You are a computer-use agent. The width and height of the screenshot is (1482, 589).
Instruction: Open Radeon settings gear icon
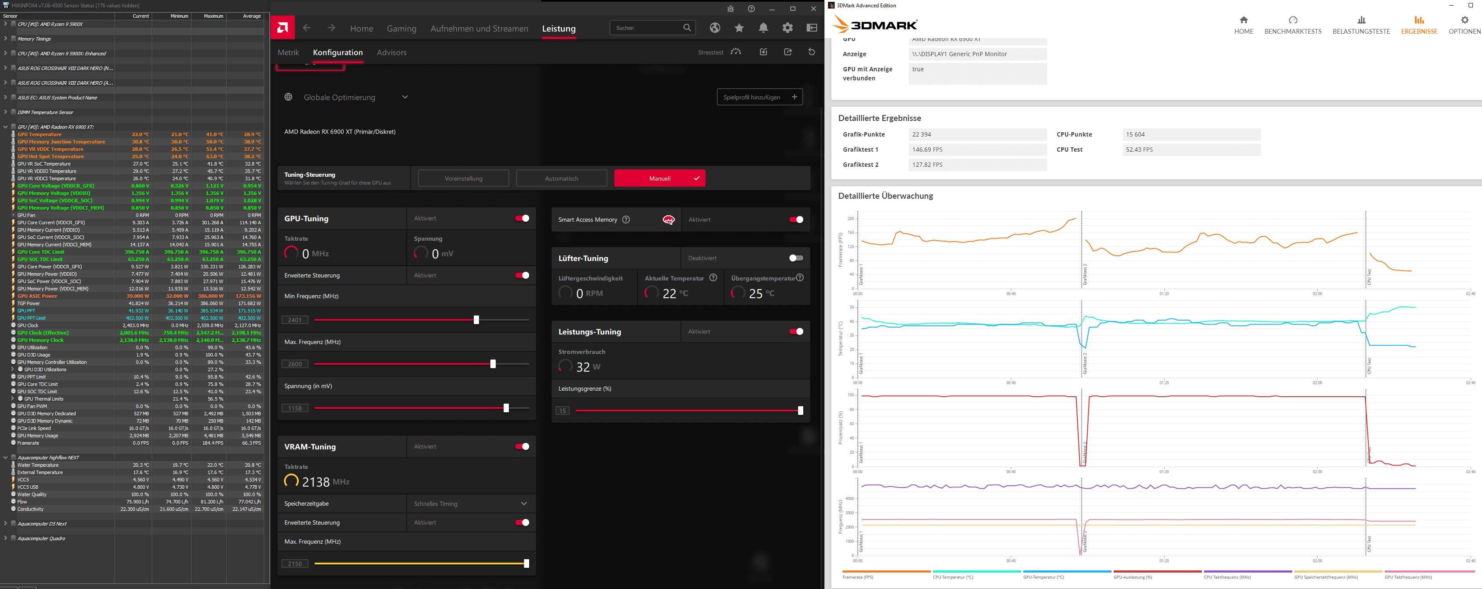(x=788, y=28)
